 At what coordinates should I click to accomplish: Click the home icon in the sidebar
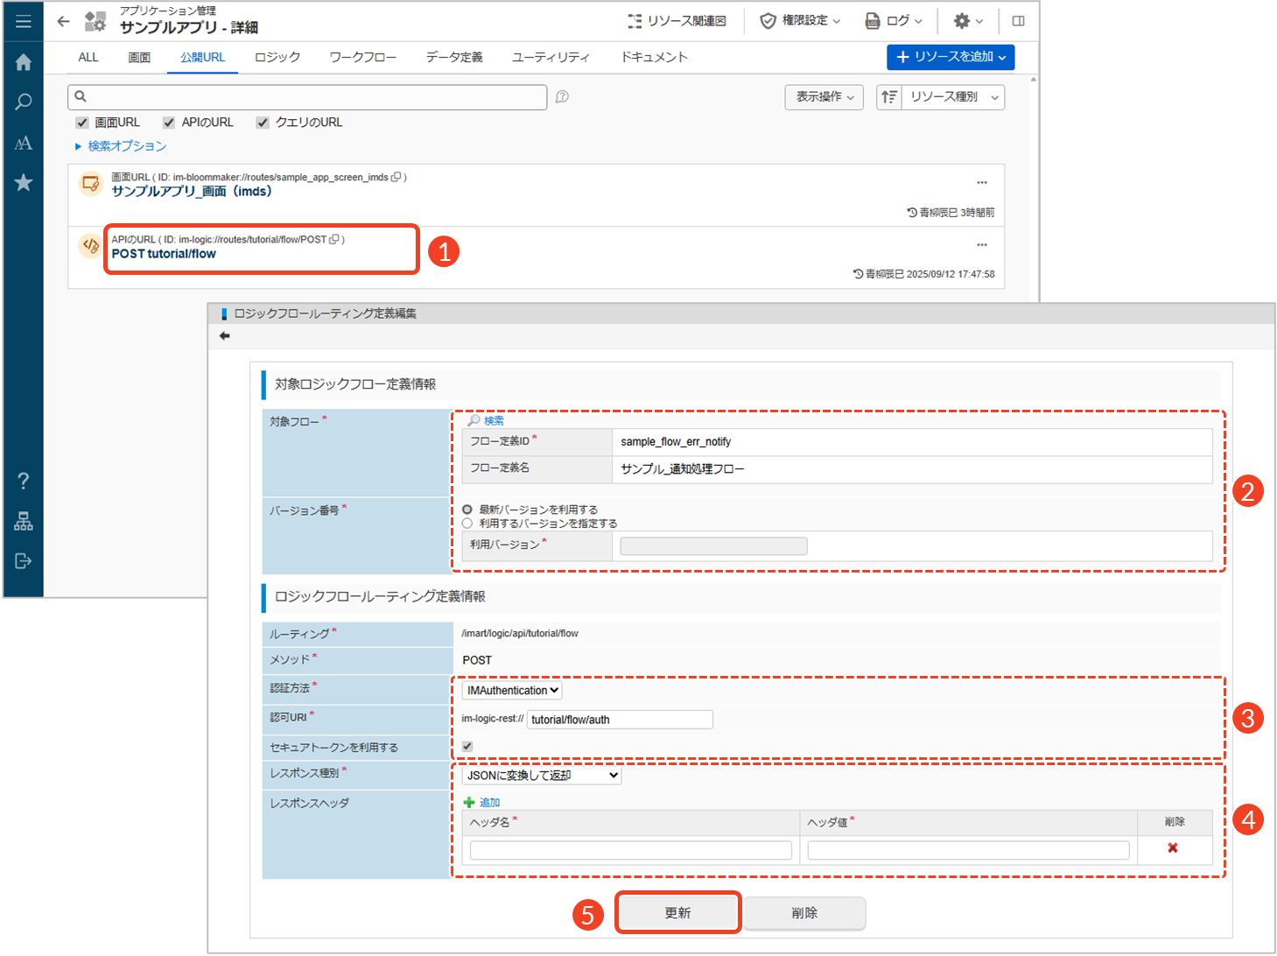(x=24, y=62)
